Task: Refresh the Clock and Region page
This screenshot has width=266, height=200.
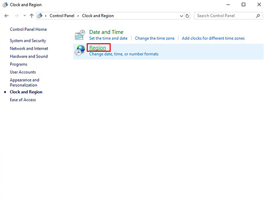Action: 187,16
